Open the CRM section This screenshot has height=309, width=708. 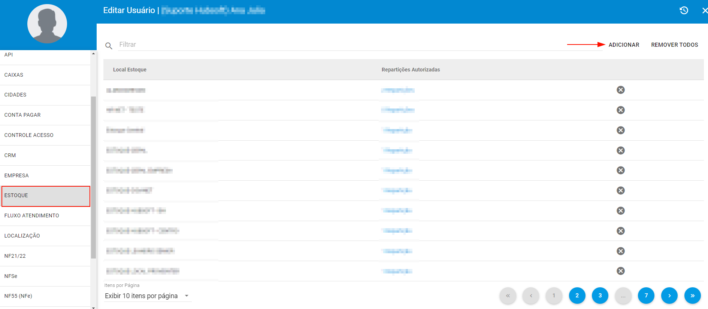(x=45, y=155)
